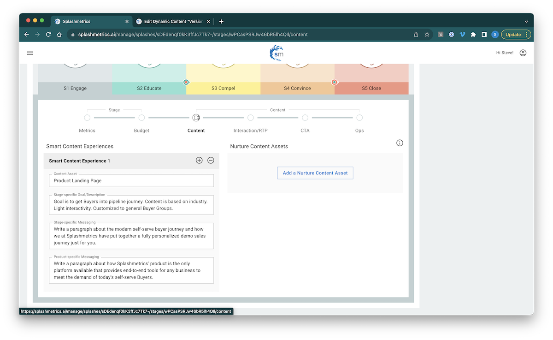Click the Ops step label
This screenshot has height=340, width=553.
[x=359, y=131]
